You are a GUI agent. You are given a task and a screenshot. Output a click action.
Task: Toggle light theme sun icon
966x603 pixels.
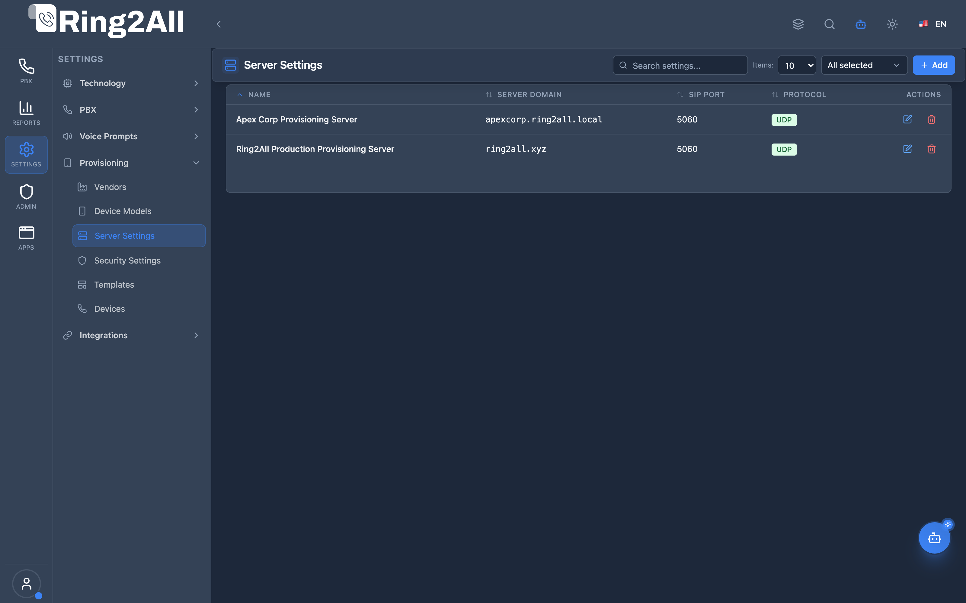pos(892,24)
